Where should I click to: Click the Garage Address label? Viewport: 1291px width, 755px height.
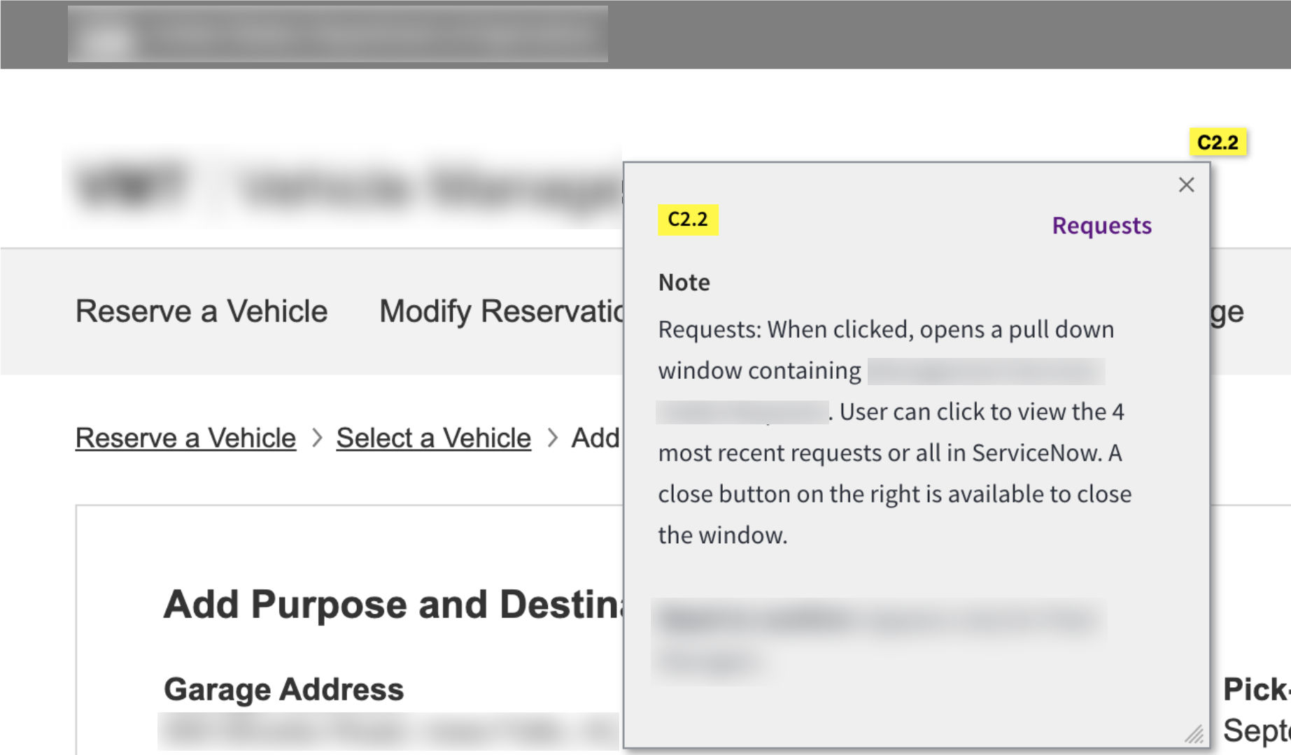[x=283, y=689]
